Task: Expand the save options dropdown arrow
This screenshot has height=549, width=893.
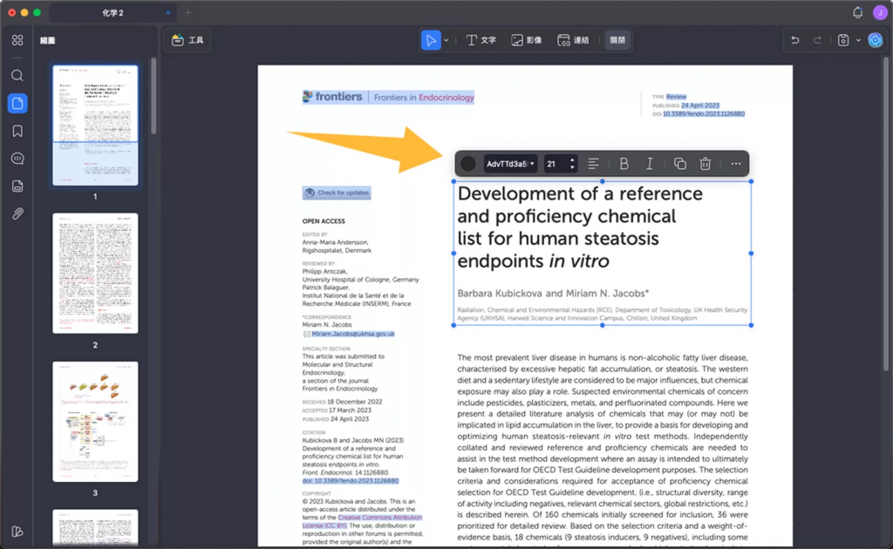Action: pyautogui.click(x=858, y=40)
